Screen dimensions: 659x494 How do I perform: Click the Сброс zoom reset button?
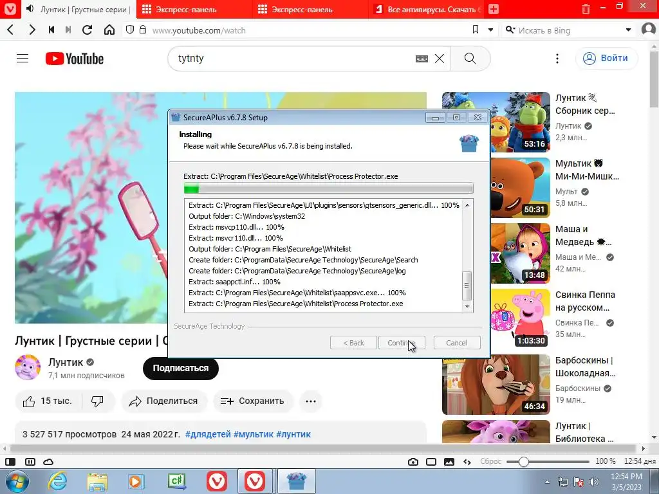(x=490, y=461)
